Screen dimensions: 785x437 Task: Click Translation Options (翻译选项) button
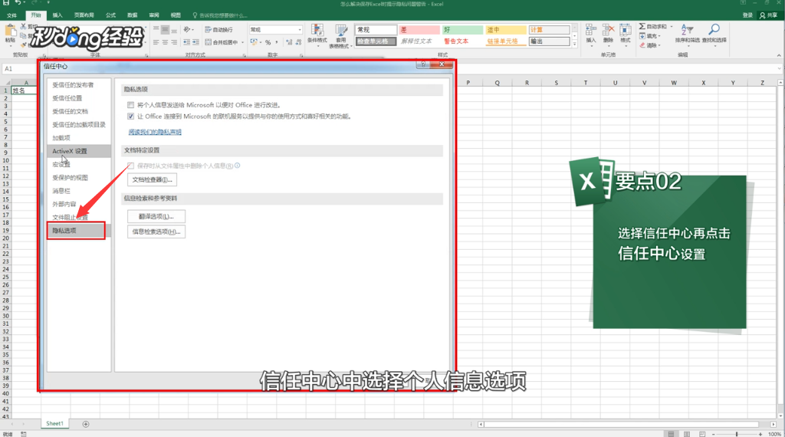tap(156, 216)
